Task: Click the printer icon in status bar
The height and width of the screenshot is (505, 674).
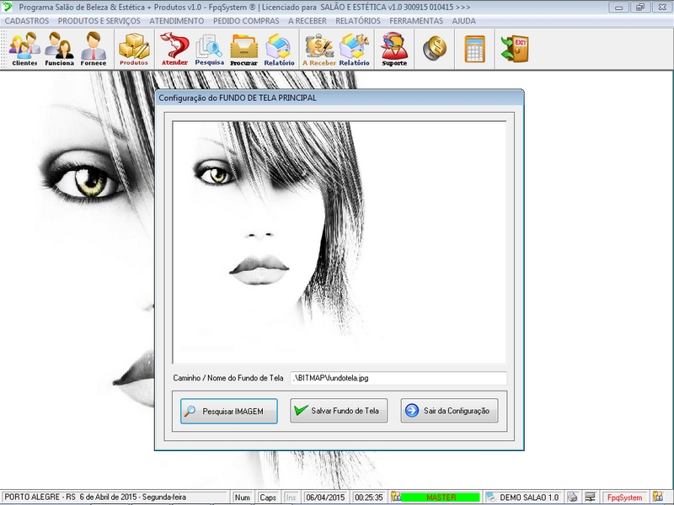Action: click(572, 497)
